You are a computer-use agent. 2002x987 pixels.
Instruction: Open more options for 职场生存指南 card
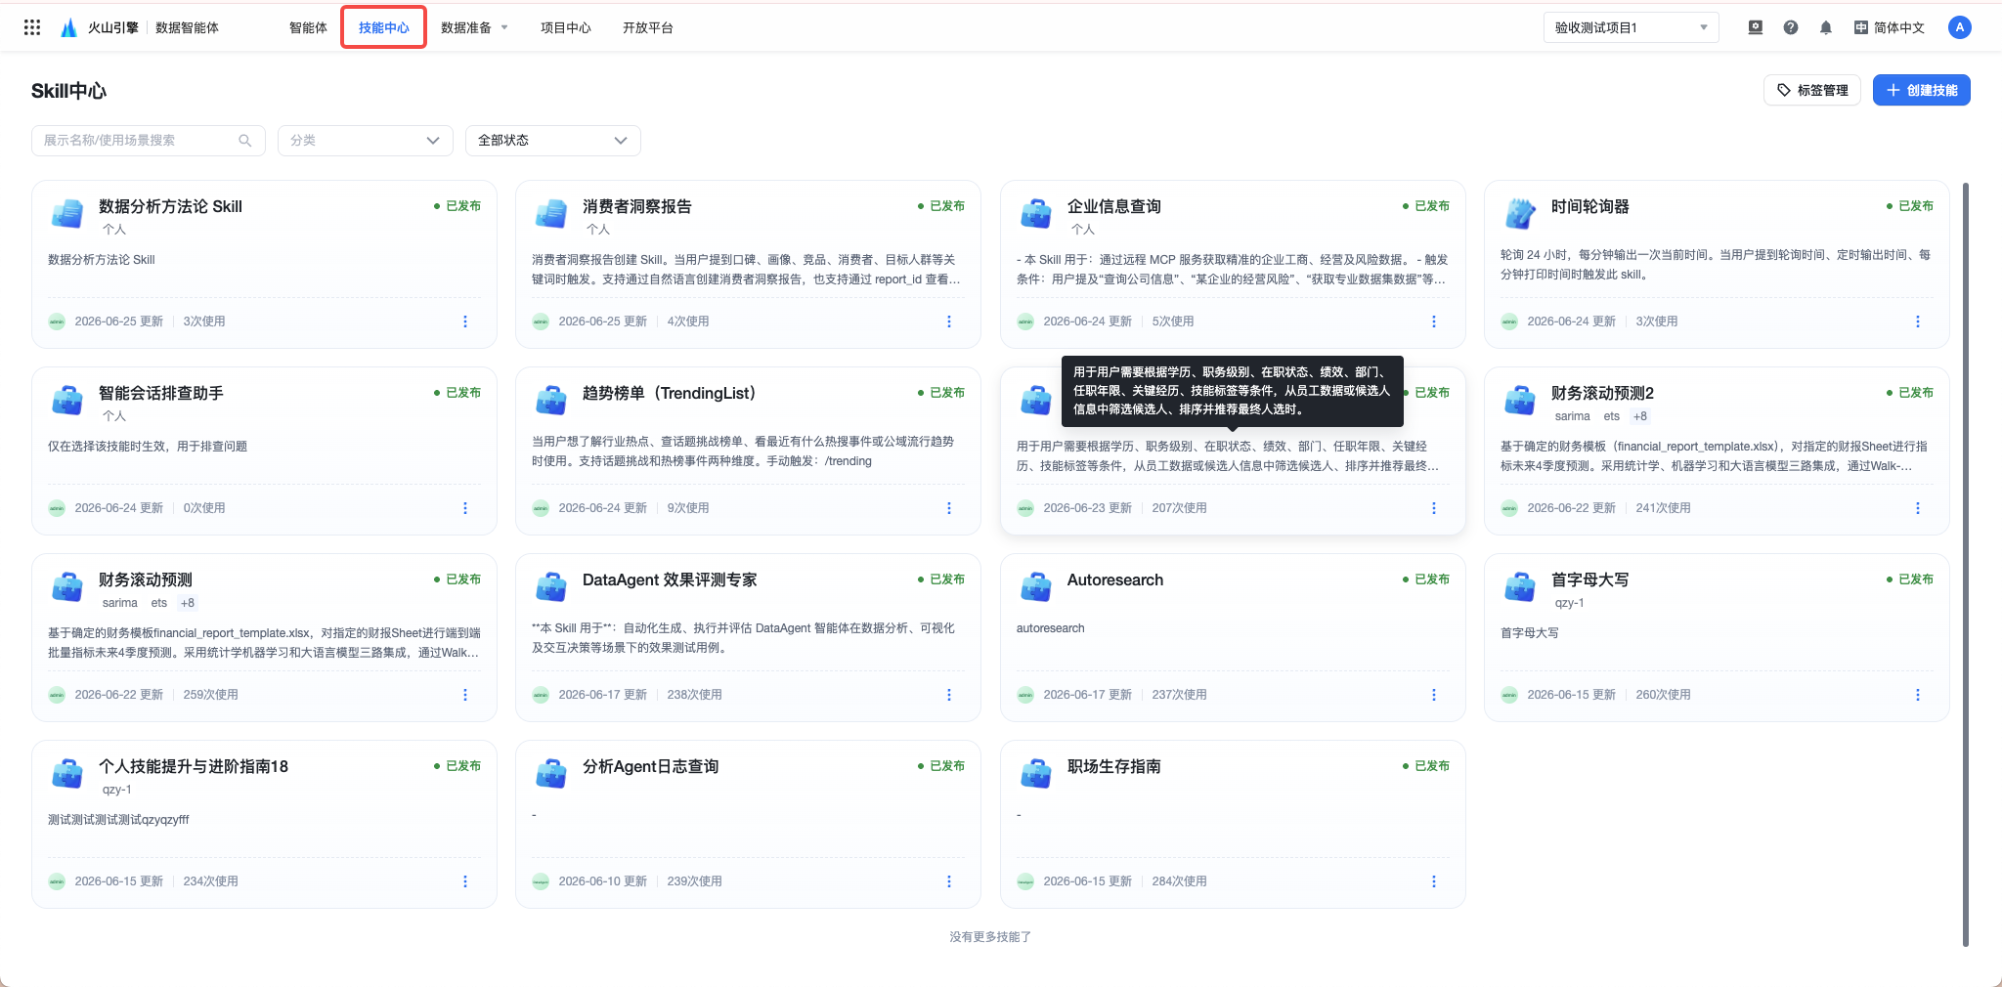(x=1433, y=881)
